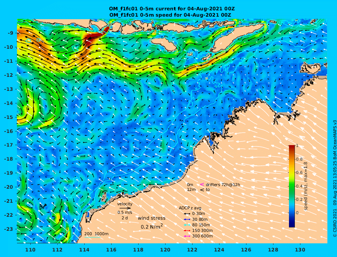
Task: Click latitude axis label '-17'
Action: point(9,145)
